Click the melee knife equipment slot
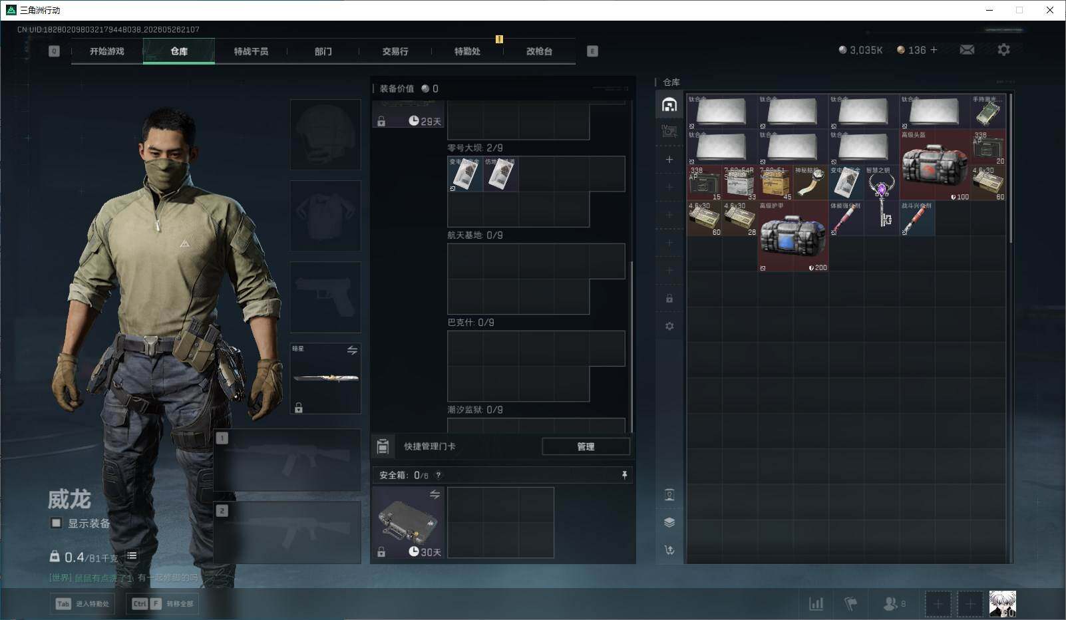The height and width of the screenshot is (620, 1066). 325,378
